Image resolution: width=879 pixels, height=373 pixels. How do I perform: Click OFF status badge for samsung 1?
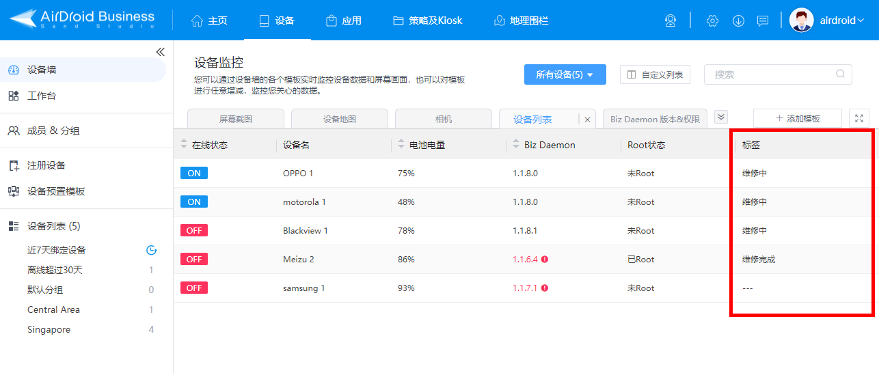(x=194, y=288)
